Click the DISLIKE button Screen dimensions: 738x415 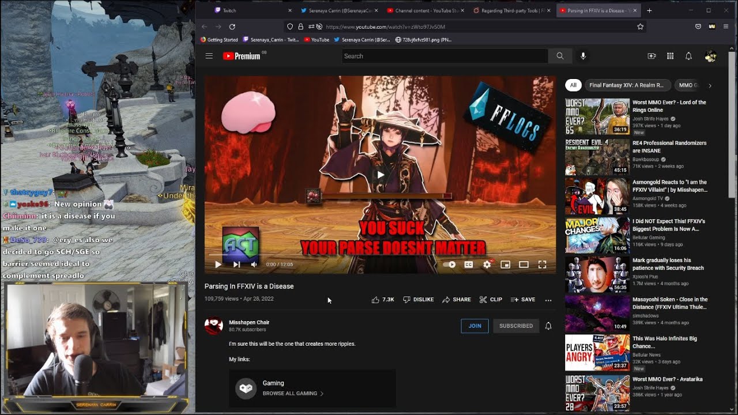coord(418,300)
